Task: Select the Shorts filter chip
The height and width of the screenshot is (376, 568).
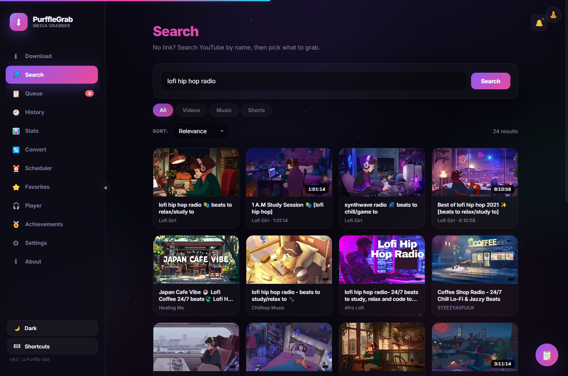Action: pyautogui.click(x=256, y=110)
